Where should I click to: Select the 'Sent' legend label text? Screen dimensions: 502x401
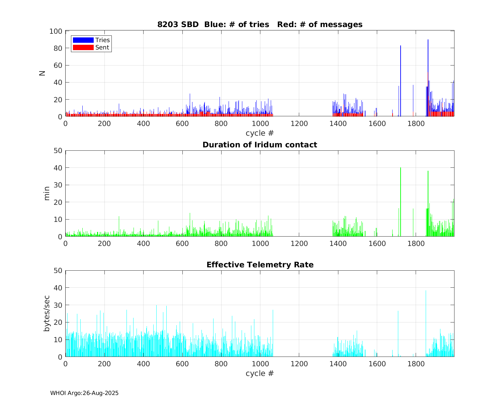102,47
